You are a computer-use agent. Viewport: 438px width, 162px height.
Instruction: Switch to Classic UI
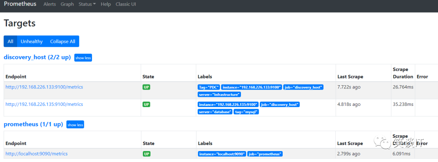coord(126,4)
